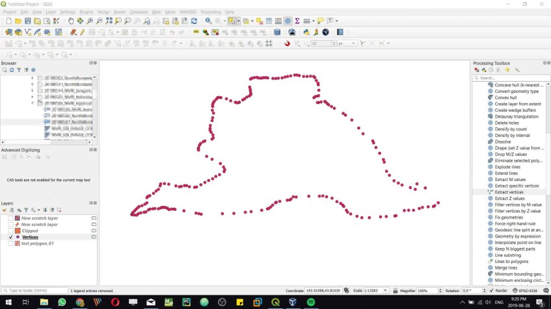The image size is (551, 309).
Task: Select Convex hull in toolbox
Action: pyautogui.click(x=505, y=97)
